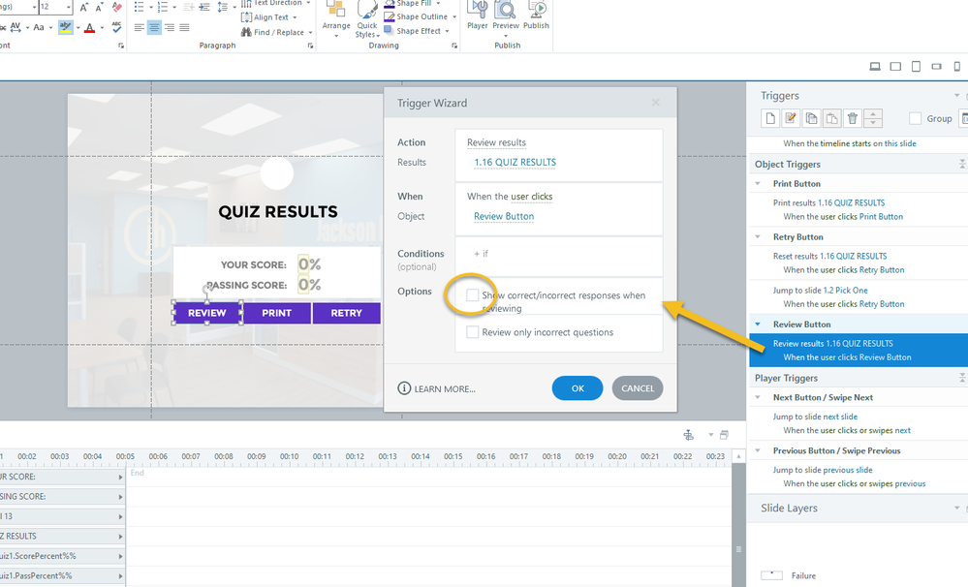Select the PRINT button on slide
968x587 pixels.
point(276,313)
